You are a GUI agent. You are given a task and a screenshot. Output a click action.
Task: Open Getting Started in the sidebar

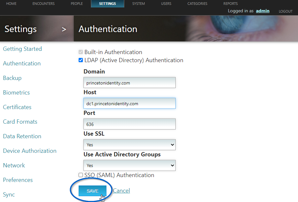coord(22,49)
